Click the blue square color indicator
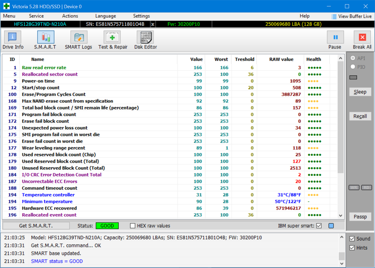The width and height of the screenshot is (375, 268). 331,226
